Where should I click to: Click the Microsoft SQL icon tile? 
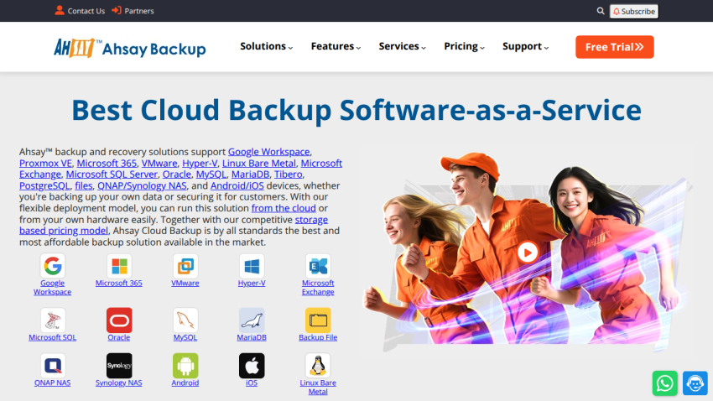[52, 320]
